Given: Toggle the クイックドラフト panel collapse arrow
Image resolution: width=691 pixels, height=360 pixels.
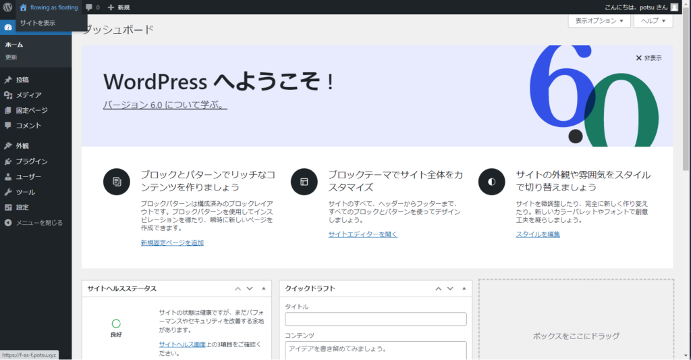Looking at the screenshot, I should click(x=464, y=288).
